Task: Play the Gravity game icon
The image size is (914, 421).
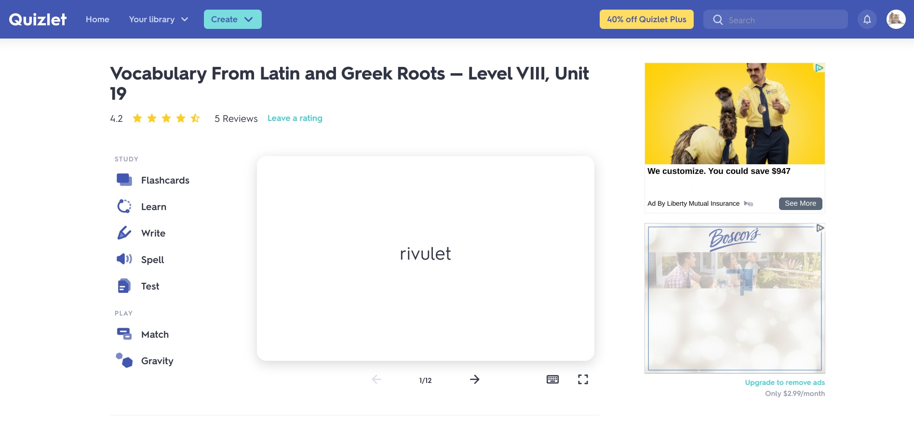Action: [124, 360]
